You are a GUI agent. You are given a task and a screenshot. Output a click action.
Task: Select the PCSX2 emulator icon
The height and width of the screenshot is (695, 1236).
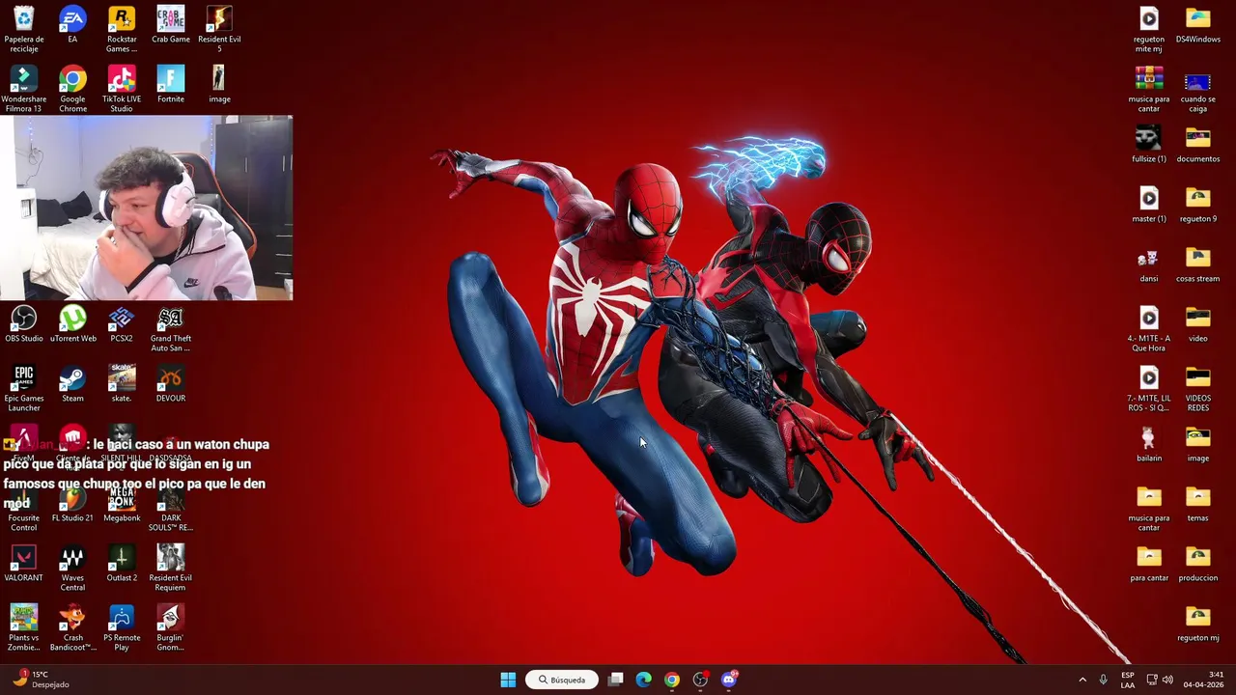point(122,324)
